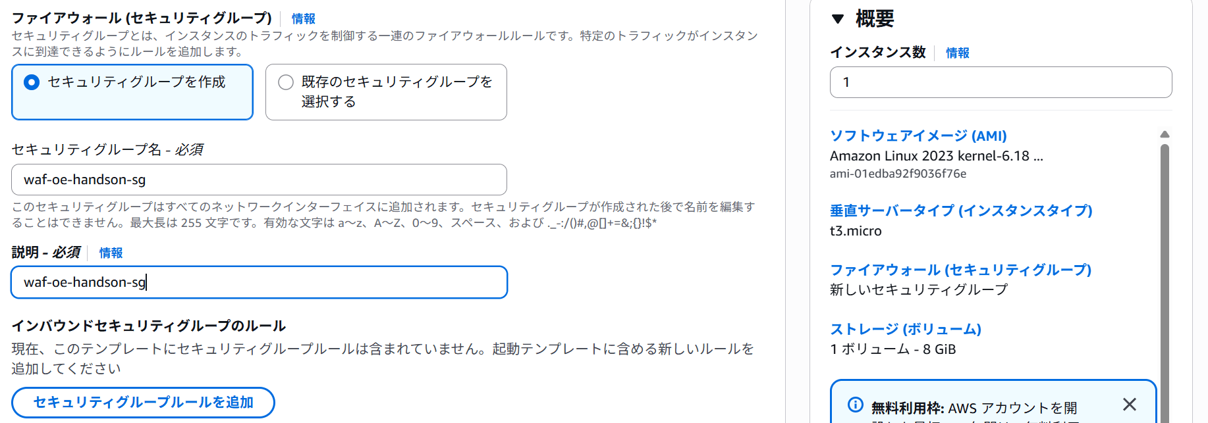Open 情報 link next to ファイアウォール heading
This screenshot has width=1208, height=423.
click(304, 18)
